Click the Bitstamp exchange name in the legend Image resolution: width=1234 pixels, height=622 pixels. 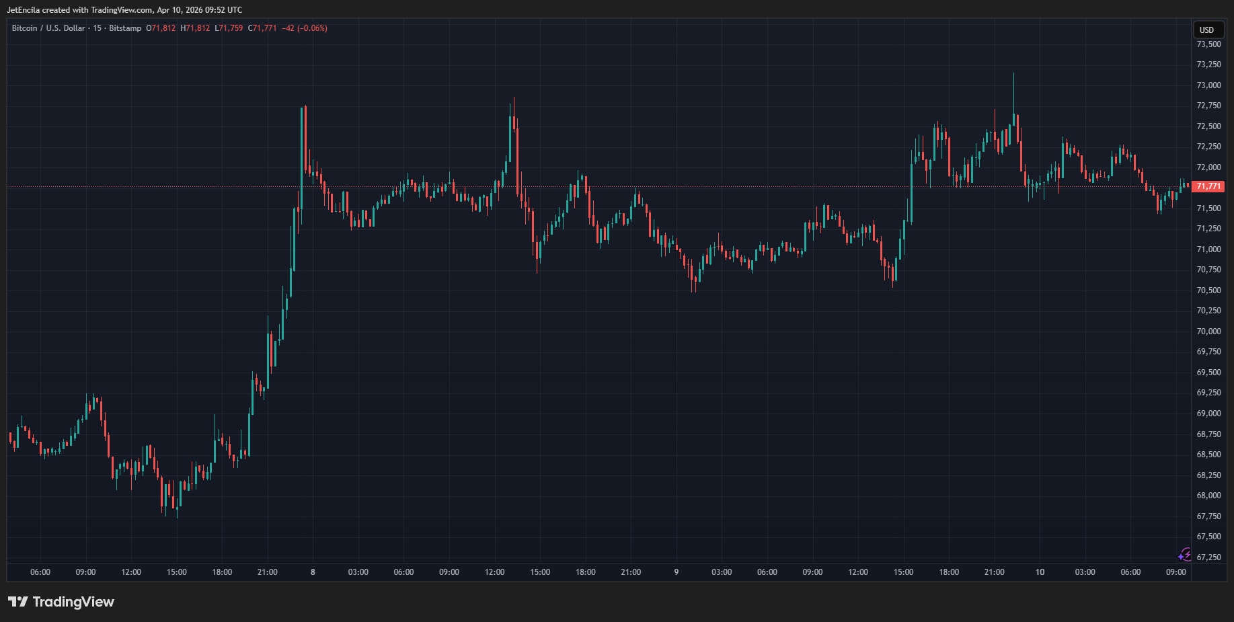point(125,28)
